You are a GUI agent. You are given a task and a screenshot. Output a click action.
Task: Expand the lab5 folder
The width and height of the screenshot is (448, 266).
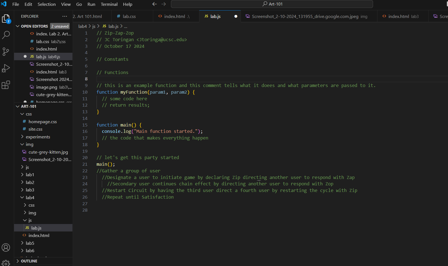(30, 243)
